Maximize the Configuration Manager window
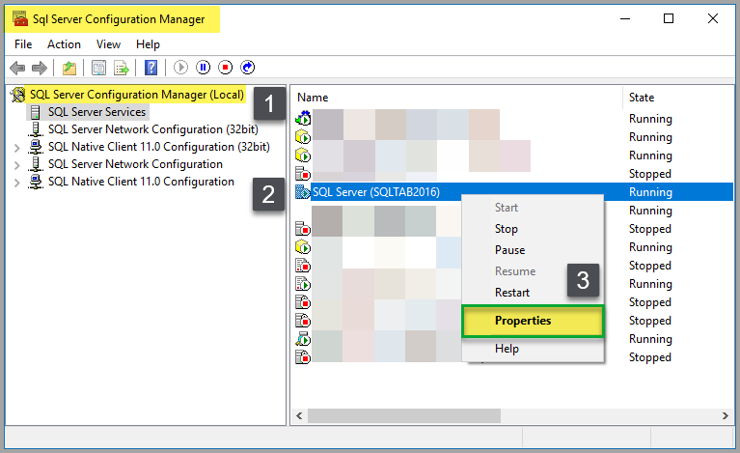Screen dimensions: 740x453 coord(669,19)
